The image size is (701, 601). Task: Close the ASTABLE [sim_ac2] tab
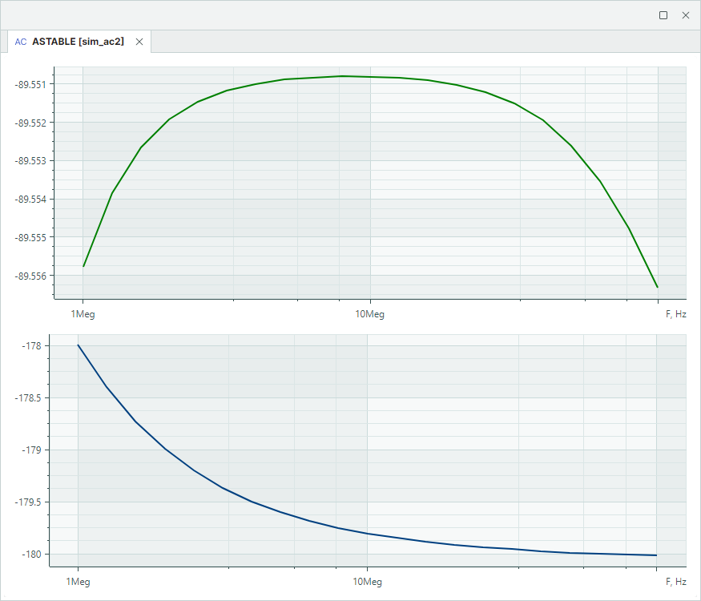pyautogui.click(x=139, y=42)
